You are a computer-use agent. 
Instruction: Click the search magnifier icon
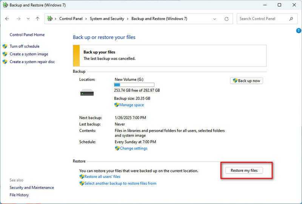pyautogui.click(x=291, y=18)
